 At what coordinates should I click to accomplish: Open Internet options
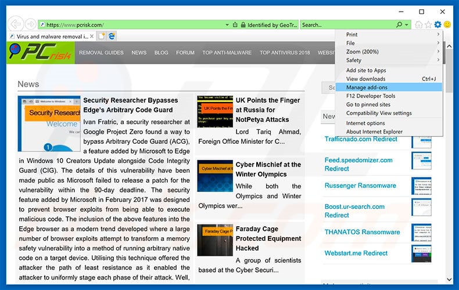[389, 123]
